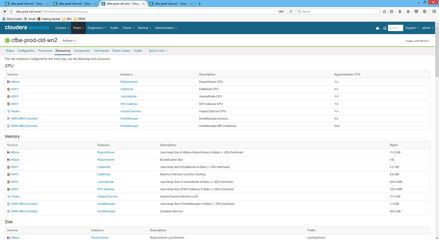The image size is (439, 240).
Task: Open NFS Gateway link in Memory table
Action: tap(106, 189)
